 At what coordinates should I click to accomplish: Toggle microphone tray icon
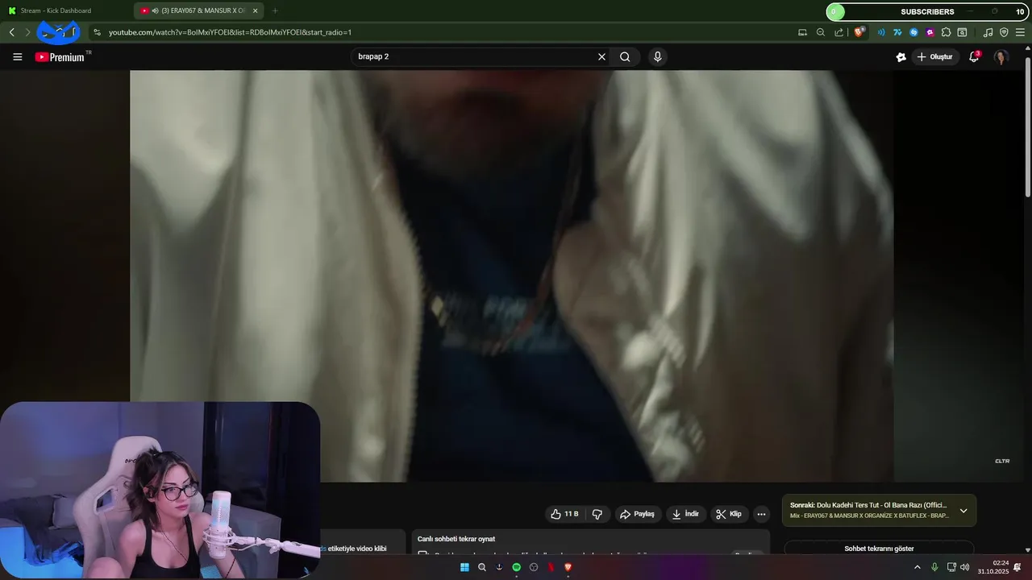point(934,567)
